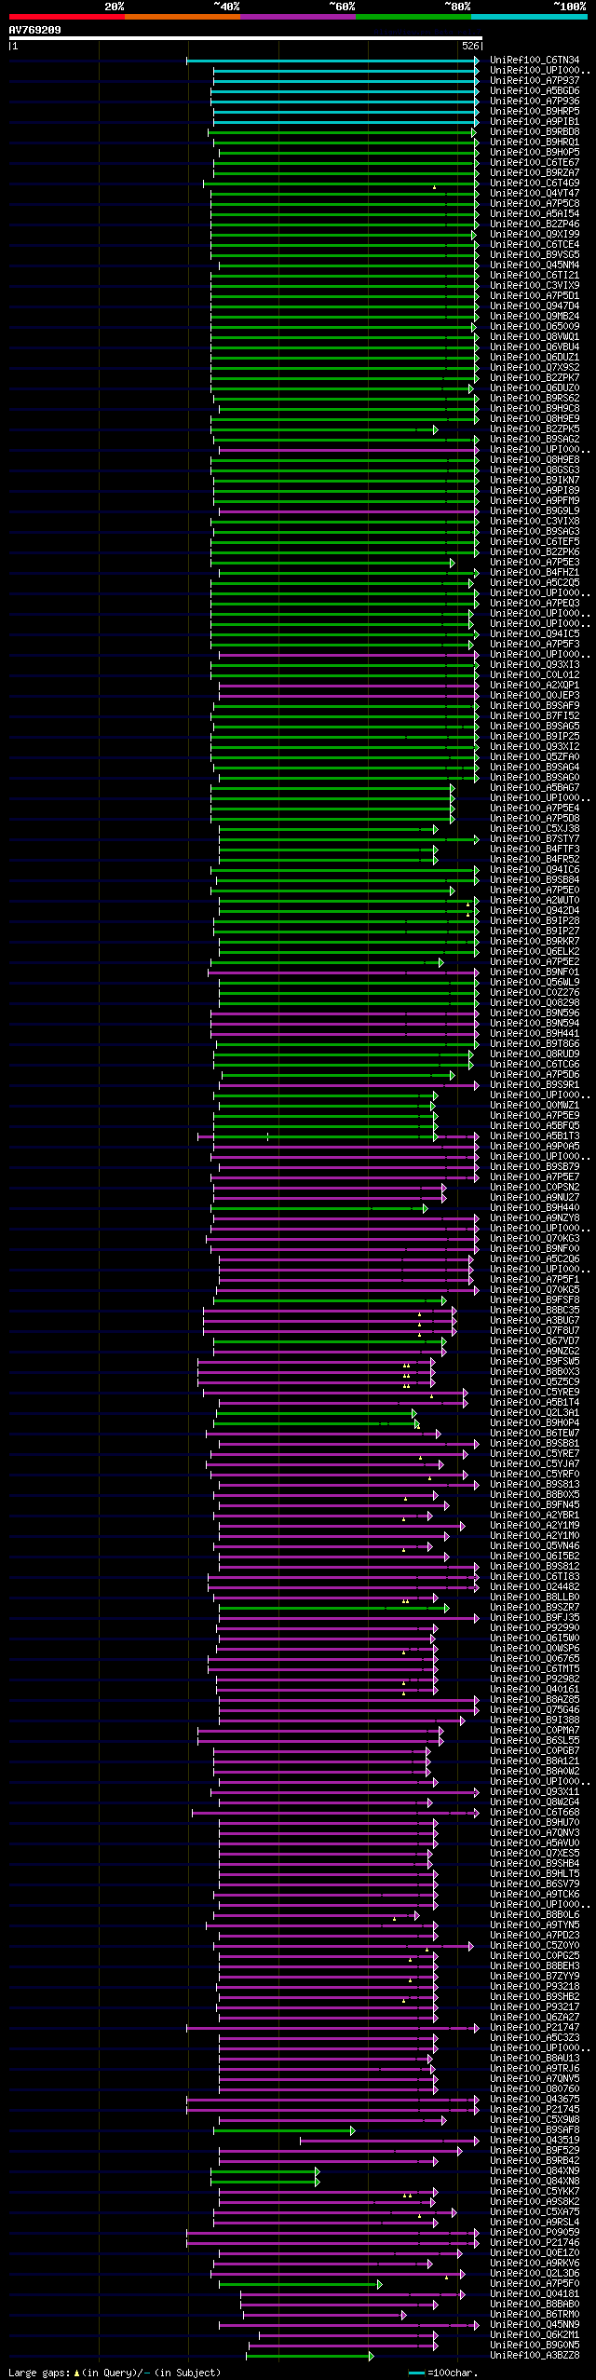Select label UniRef100_A9NZY8
The height and width of the screenshot is (2380, 596).
tap(535, 1218)
